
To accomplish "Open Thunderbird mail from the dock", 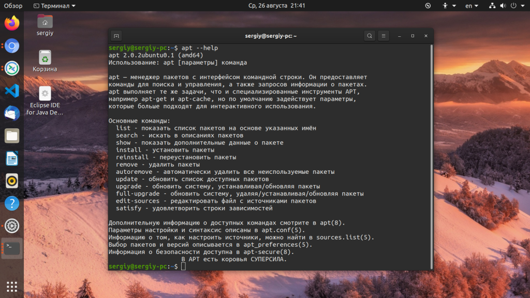I will tap(12, 113).
